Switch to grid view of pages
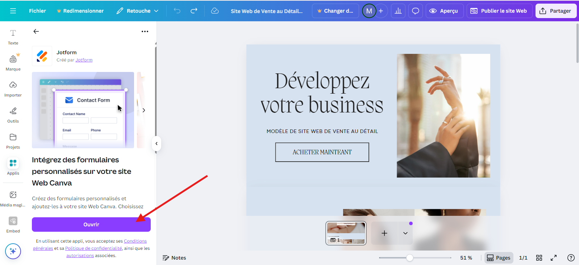 (539, 258)
